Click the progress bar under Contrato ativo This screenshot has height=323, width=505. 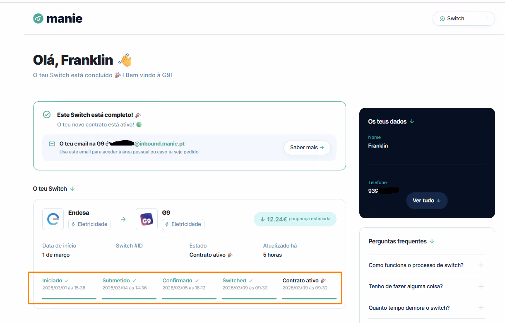pyautogui.click(x=309, y=298)
